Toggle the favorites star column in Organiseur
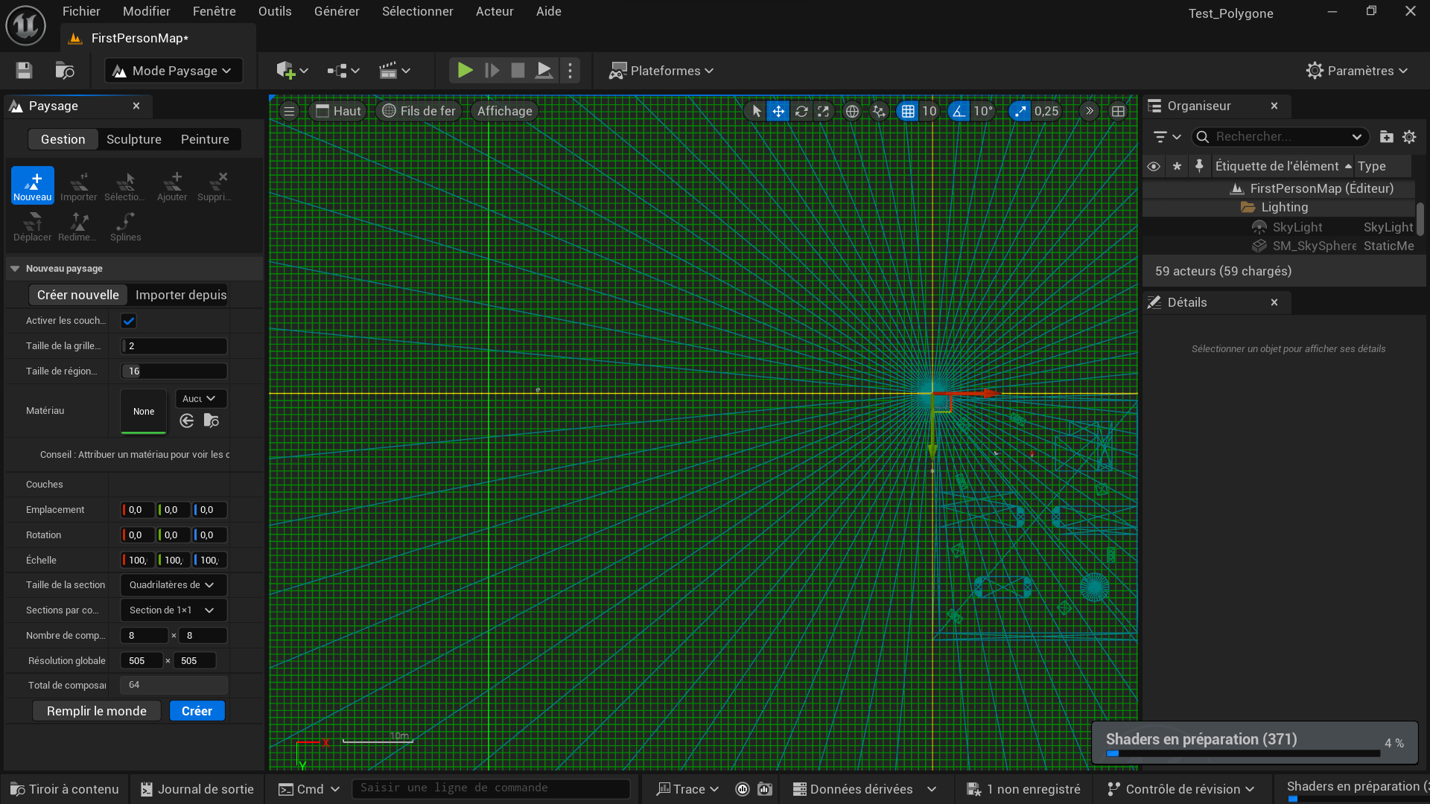Image resolution: width=1430 pixels, height=804 pixels. (x=1177, y=166)
